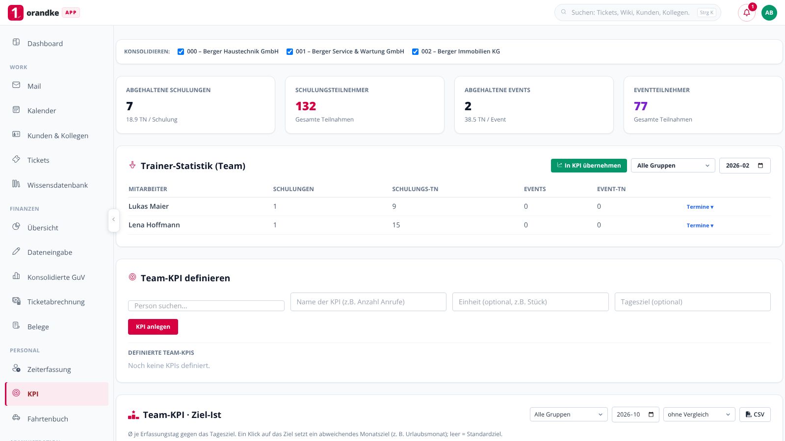Click the Belege receipt icon
This screenshot has height=441, width=785.
click(x=16, y=325)
